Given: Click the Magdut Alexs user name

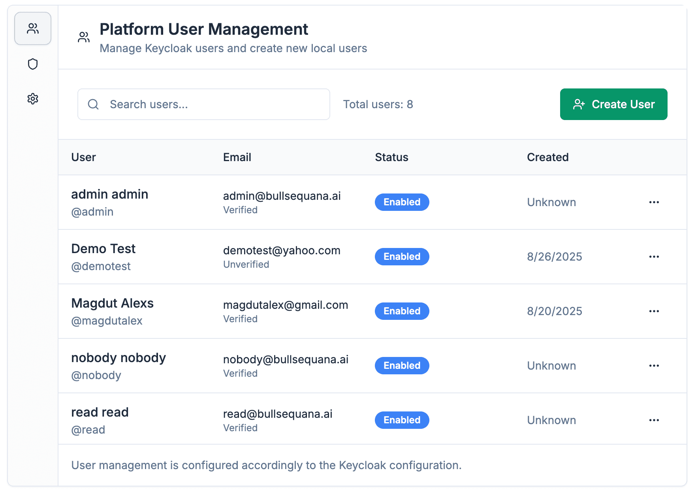Looking at the screenshot, I should pyautogui.click(x=112, y=303).
